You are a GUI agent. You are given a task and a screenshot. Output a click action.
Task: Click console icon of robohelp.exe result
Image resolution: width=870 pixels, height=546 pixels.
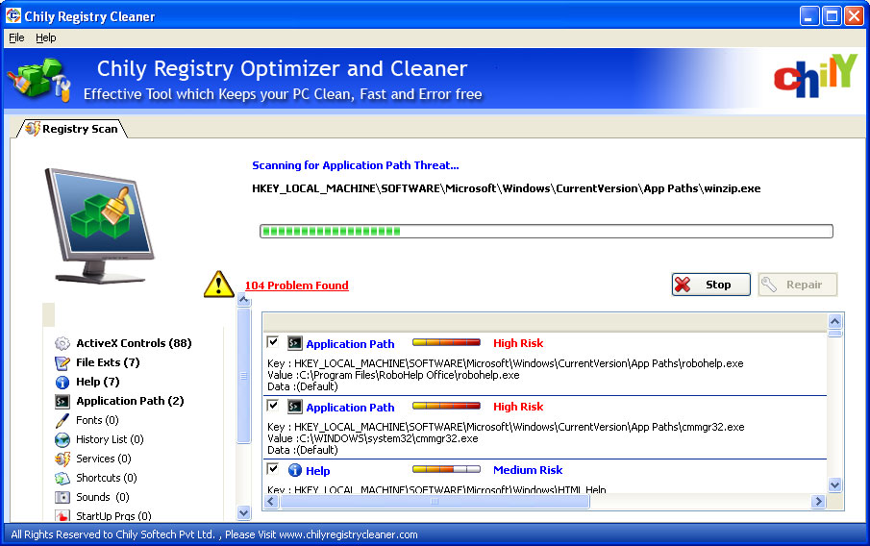(x=294, y=343)
